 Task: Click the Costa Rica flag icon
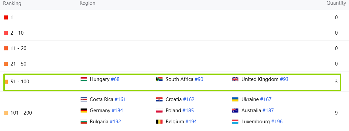84,99
